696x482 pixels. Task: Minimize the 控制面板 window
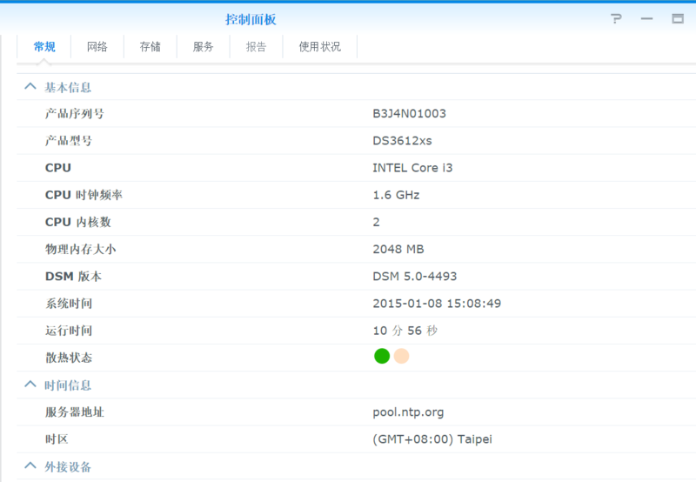click(x=646, y=18)
